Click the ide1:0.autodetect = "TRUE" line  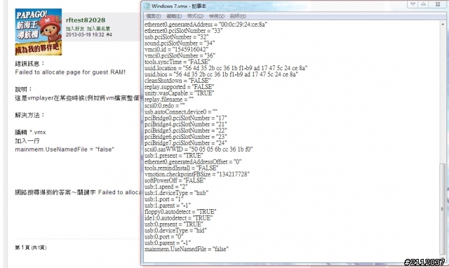(179, 218)
